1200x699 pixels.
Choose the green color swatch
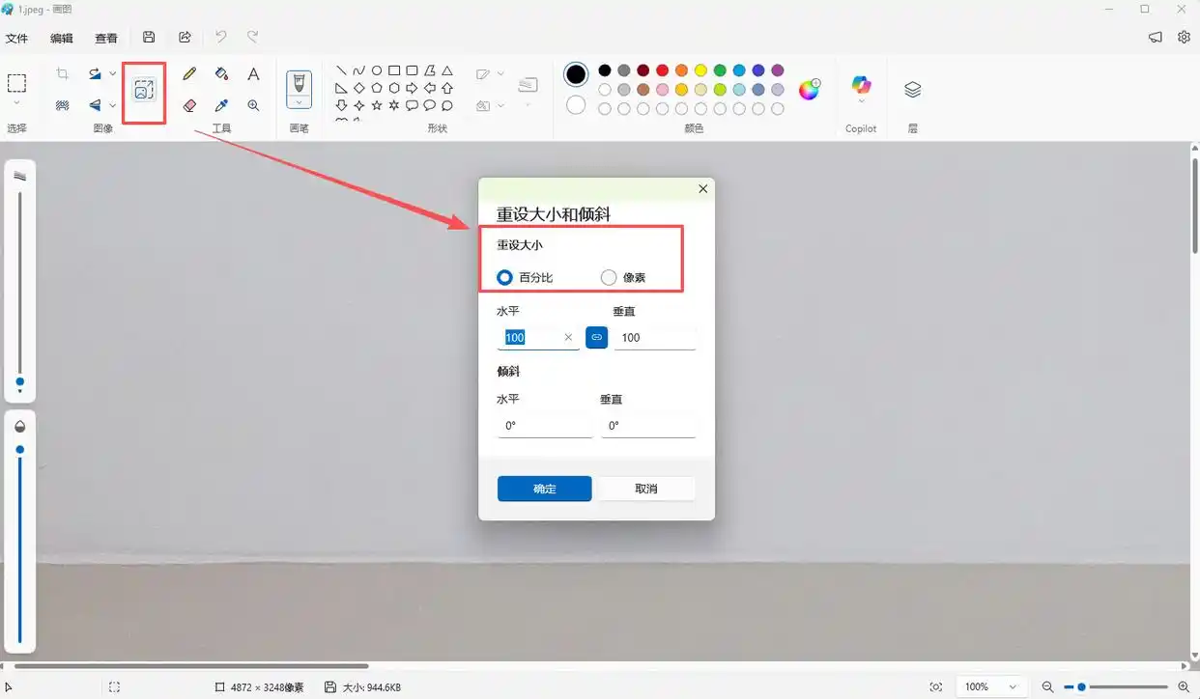[720, 70]
